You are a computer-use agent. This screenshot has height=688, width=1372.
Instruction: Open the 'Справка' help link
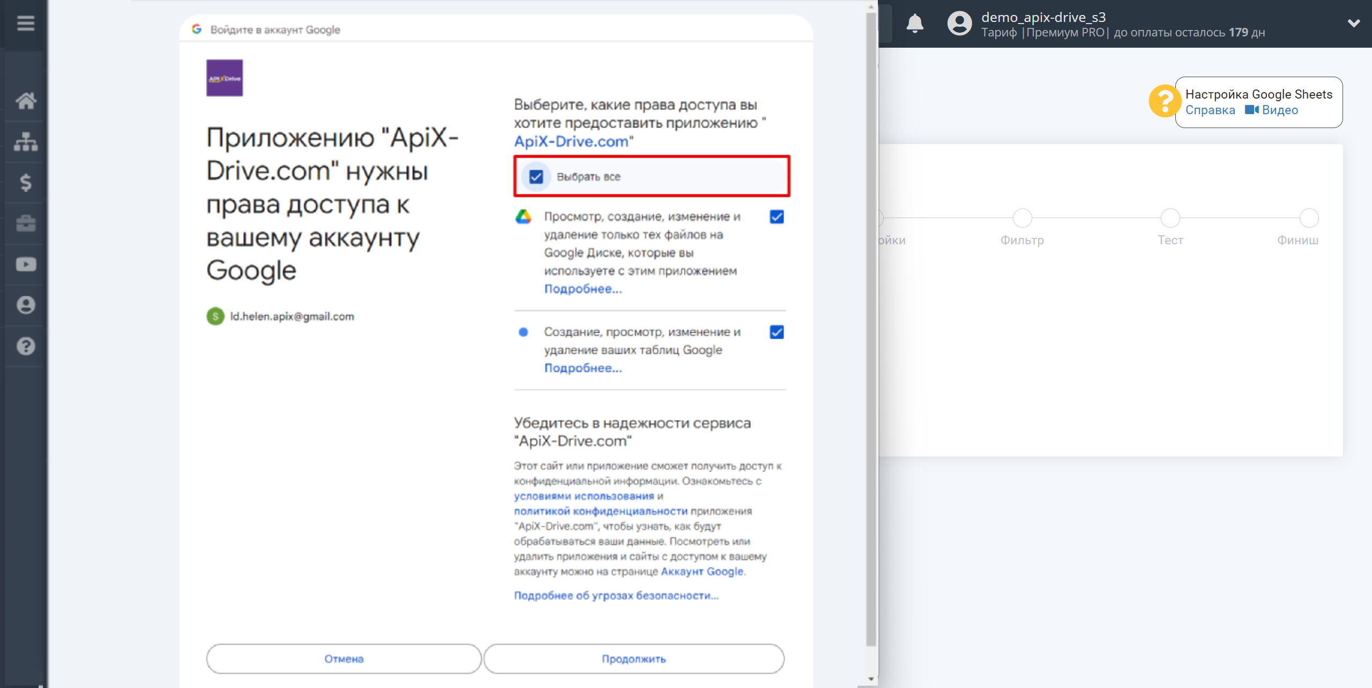click(1210, 110)
